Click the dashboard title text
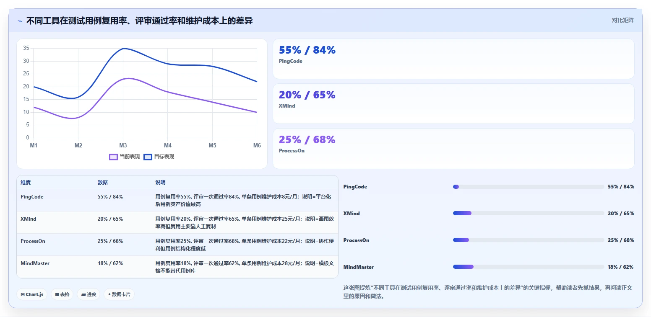The width and height of the screenshot is (651, 317). (140, 21)
